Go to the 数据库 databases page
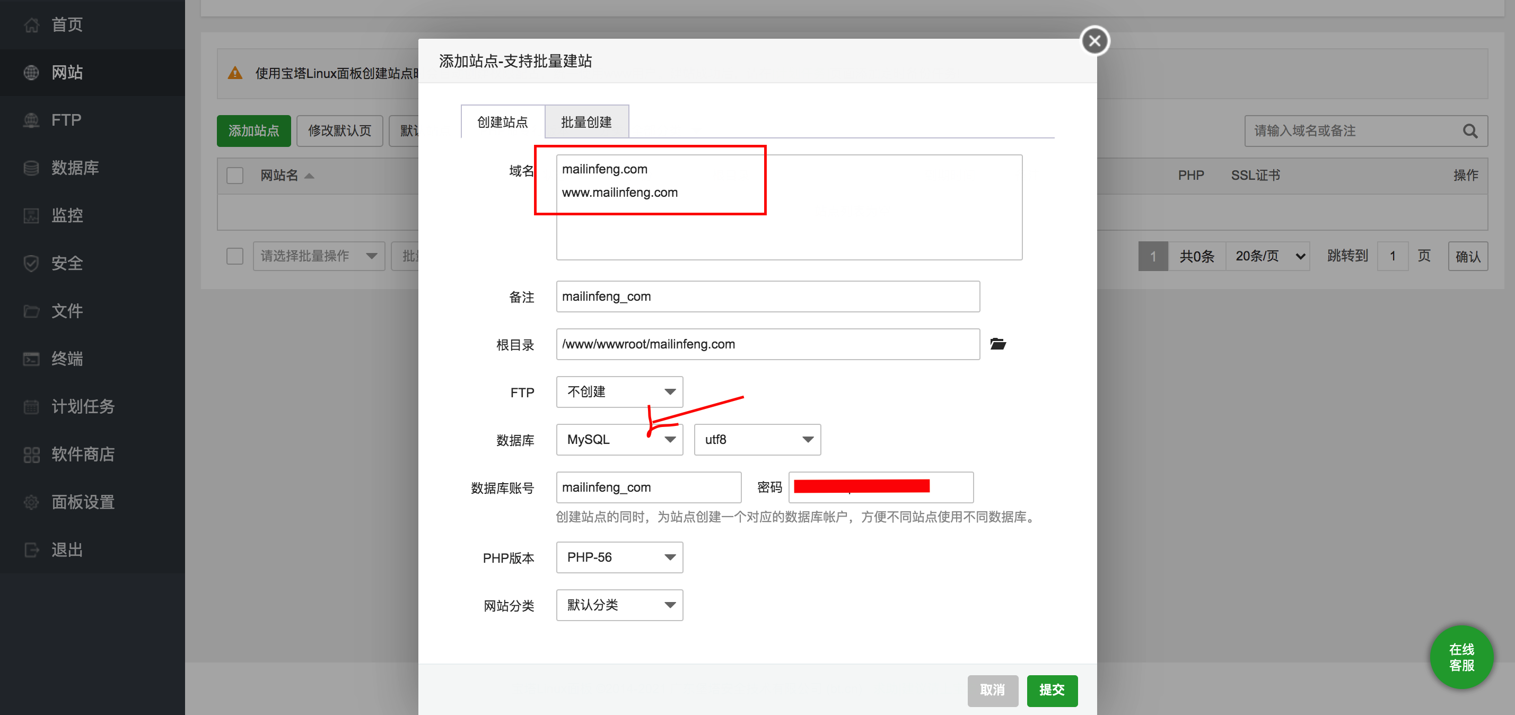The height and width of the screenshot is (715, 1515). [x=74, y=167]
